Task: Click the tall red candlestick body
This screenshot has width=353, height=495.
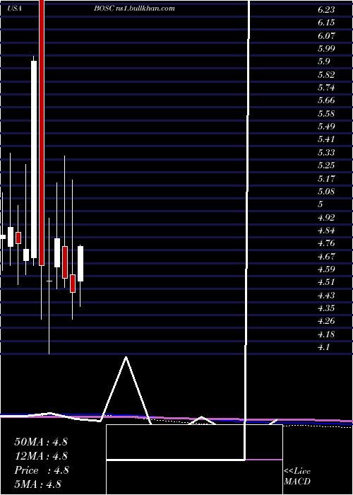Action: click(42, 133)
